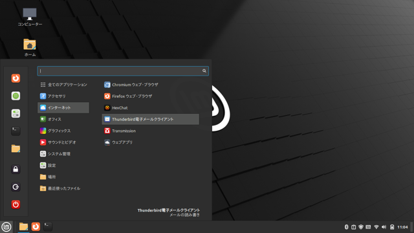Select オフィス category
414x233 pixels.
point(63,119)
